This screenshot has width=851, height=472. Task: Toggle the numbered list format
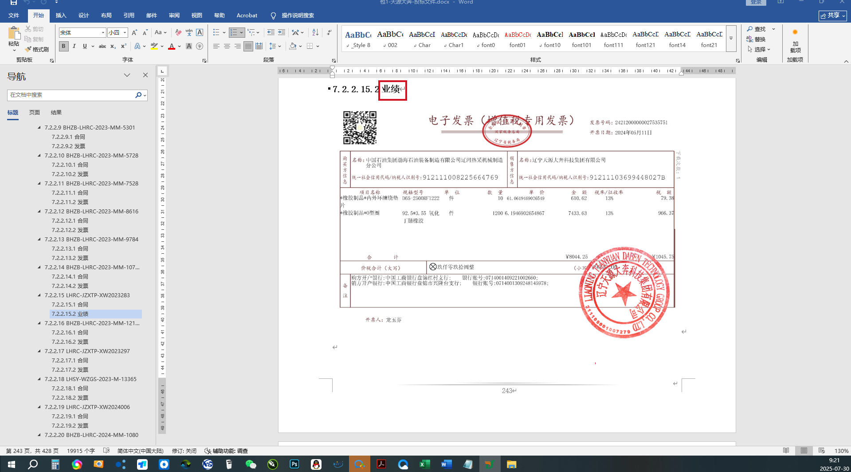[234, 32]
